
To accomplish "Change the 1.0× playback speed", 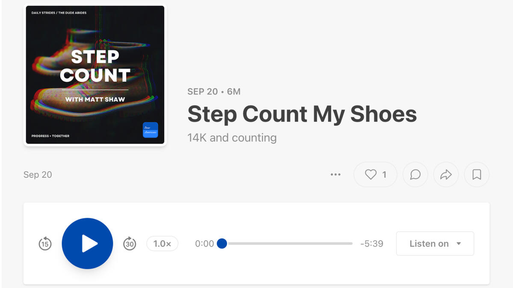I will (x=162, y=244).
